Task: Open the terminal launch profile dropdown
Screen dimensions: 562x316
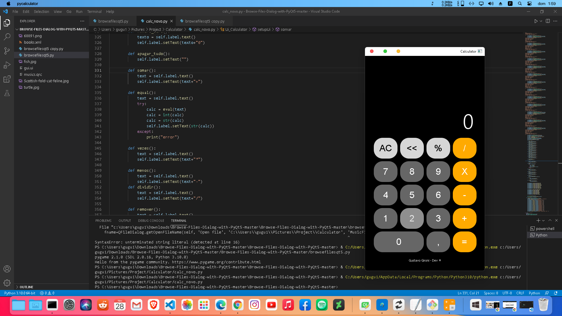Action: [543, 220]
